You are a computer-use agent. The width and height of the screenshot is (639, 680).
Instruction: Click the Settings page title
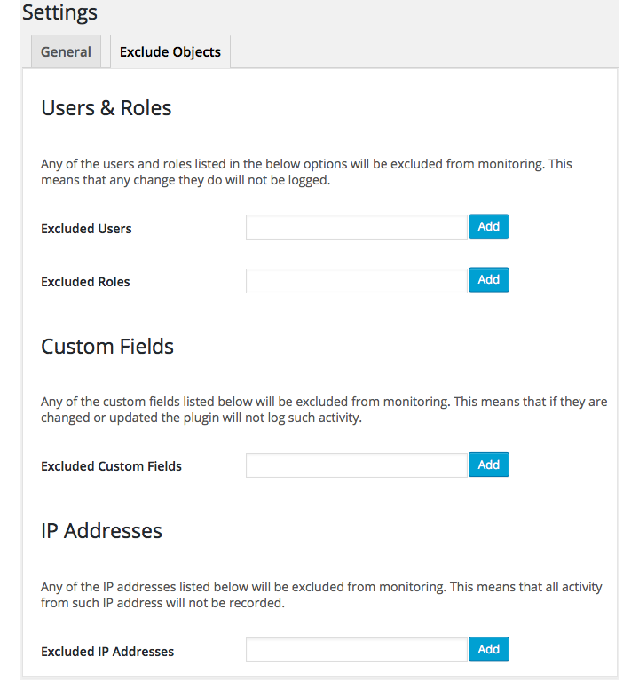(60, 12)
